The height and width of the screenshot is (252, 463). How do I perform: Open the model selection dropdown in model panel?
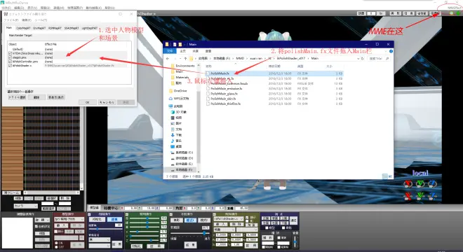69,219
